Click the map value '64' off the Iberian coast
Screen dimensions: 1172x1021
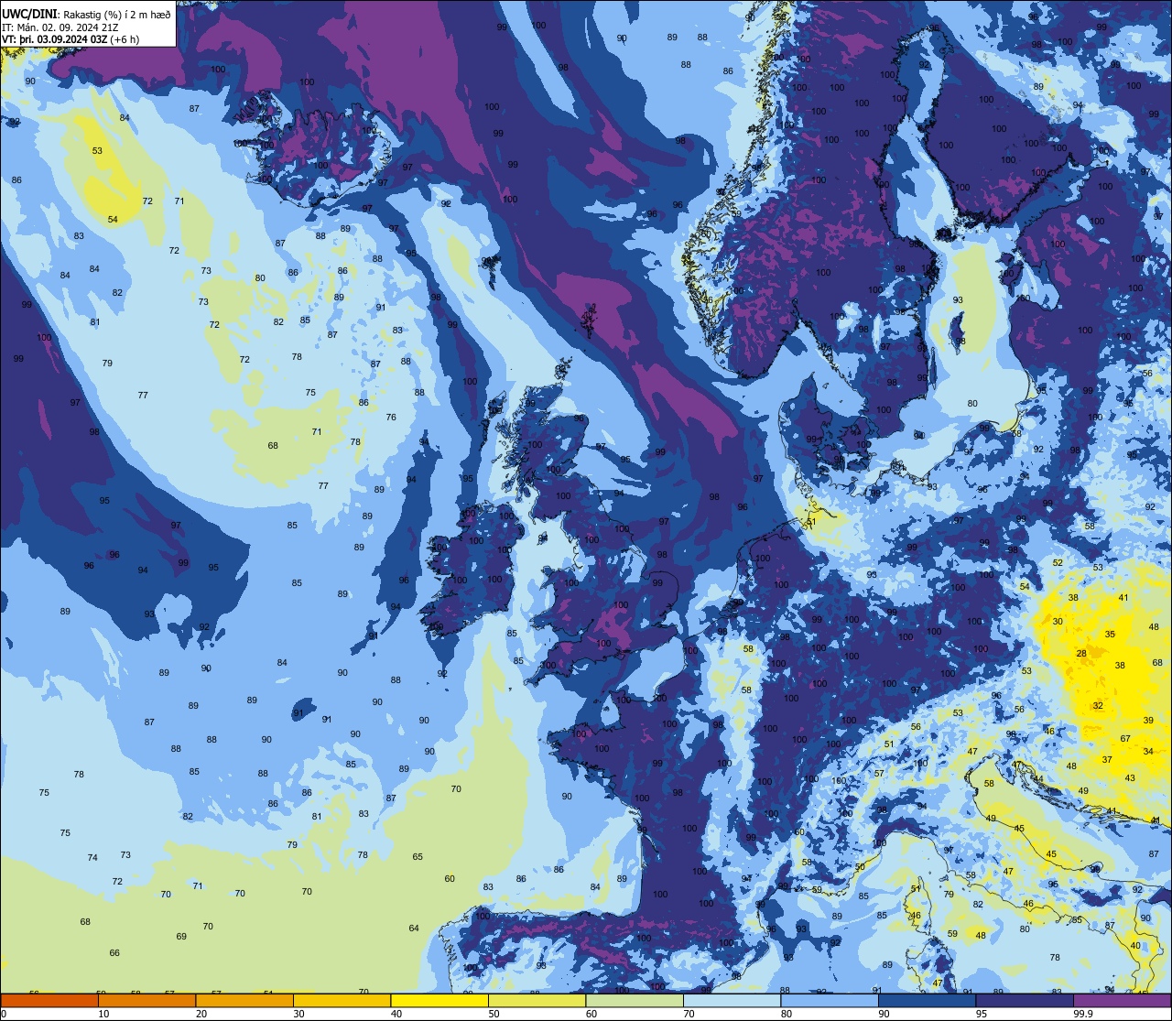tap(414, 928)
